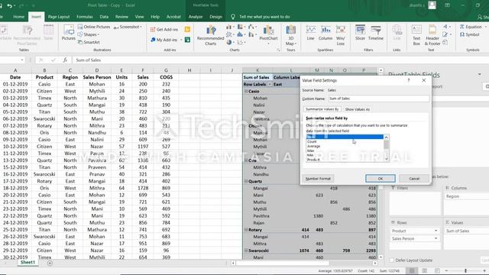Select the Sheet1 tab
Screen dimensions: 489x275
point(28,263)
